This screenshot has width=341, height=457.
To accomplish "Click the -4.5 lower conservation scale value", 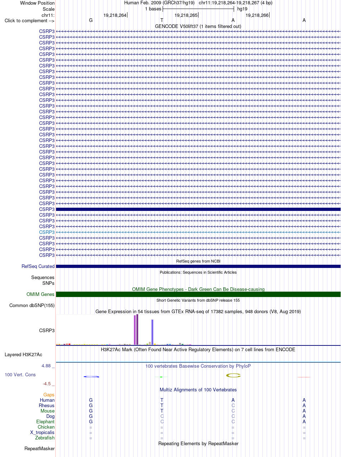I will point(49,383).
